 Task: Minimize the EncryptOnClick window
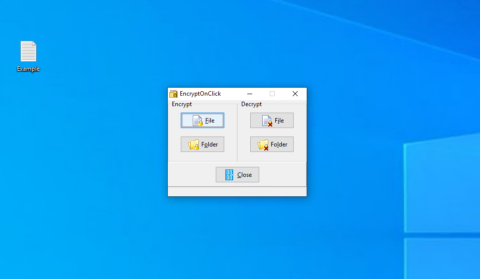pos(250,94)
